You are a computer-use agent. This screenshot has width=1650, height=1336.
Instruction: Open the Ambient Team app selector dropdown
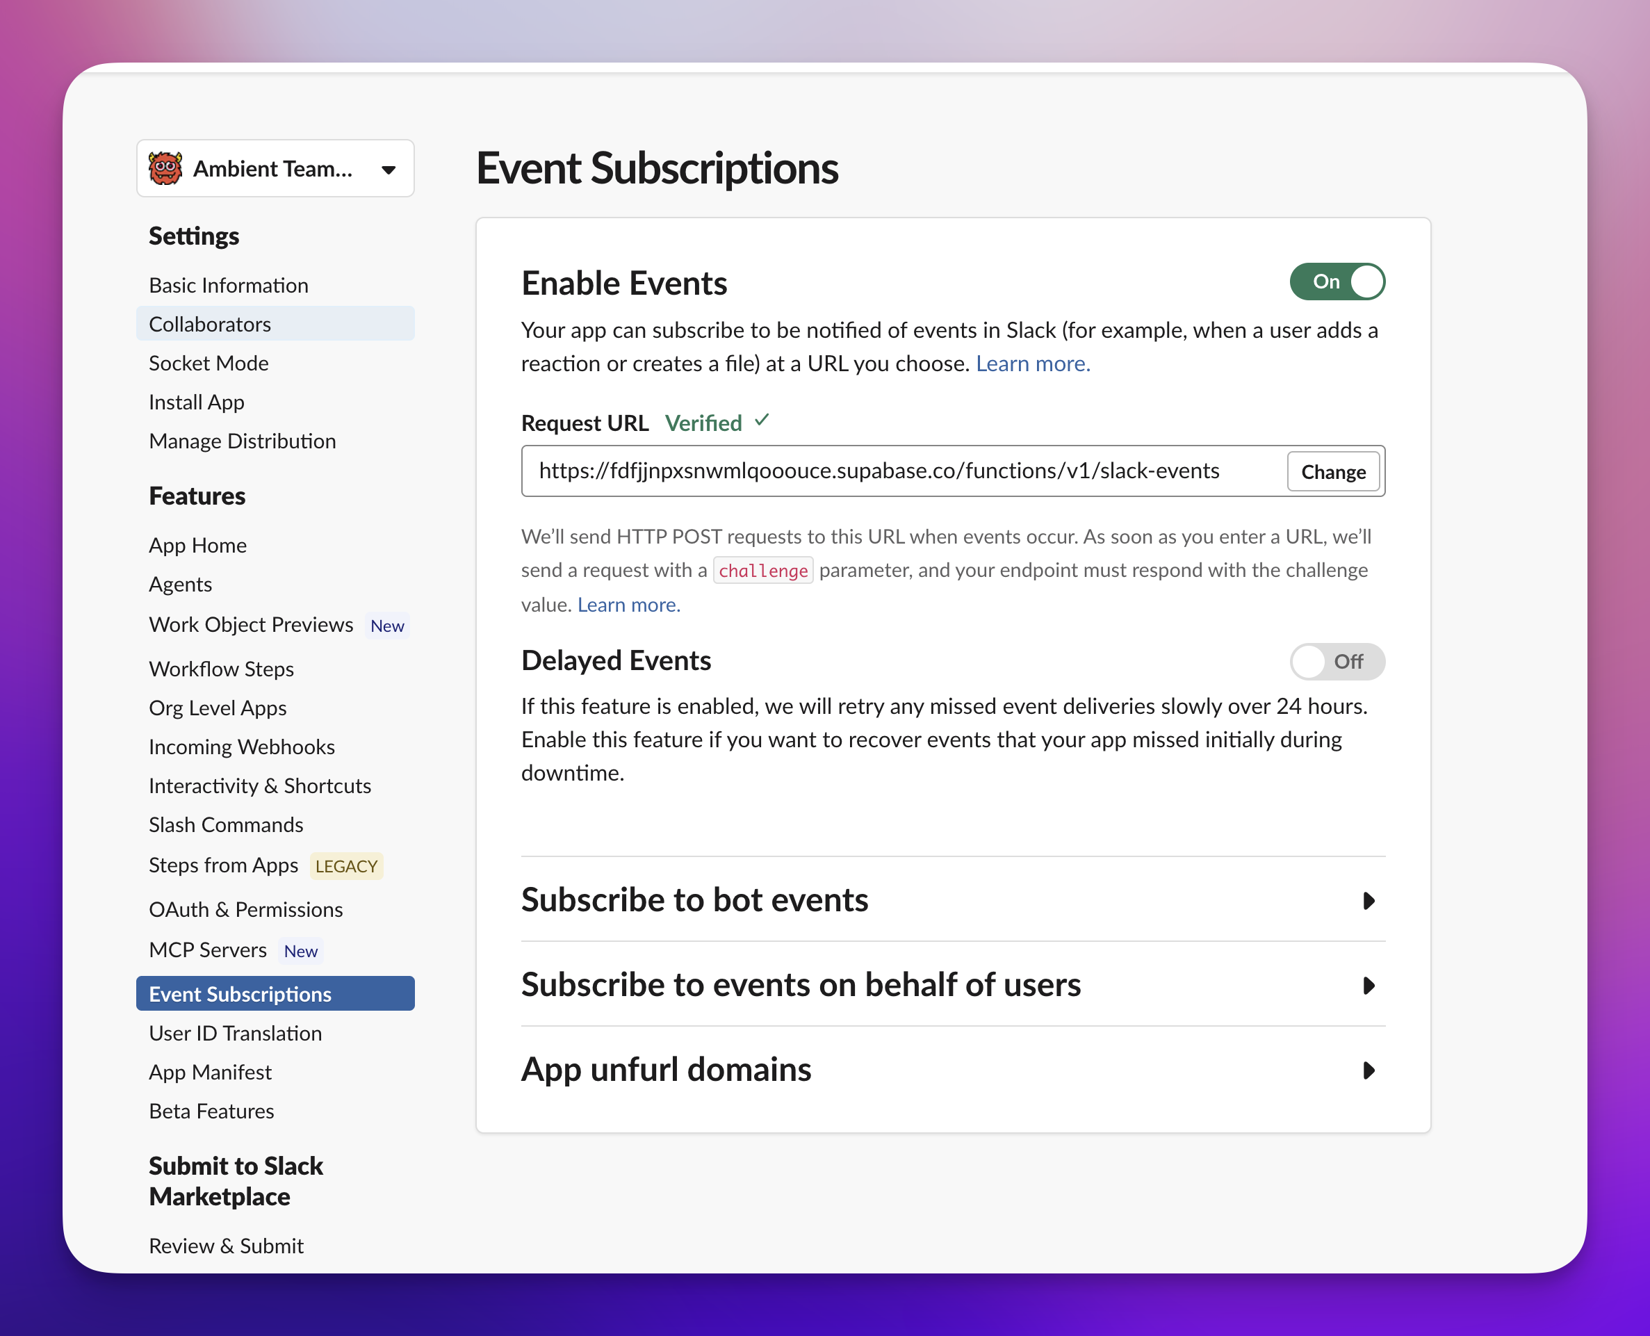275,168
